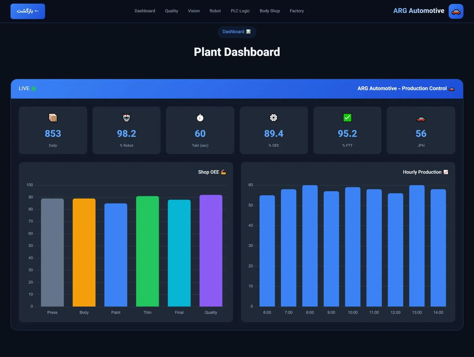Click the red car logo icon beside ARG Automotive
Screen dimensions: 474x357
[x=456, y=11]
